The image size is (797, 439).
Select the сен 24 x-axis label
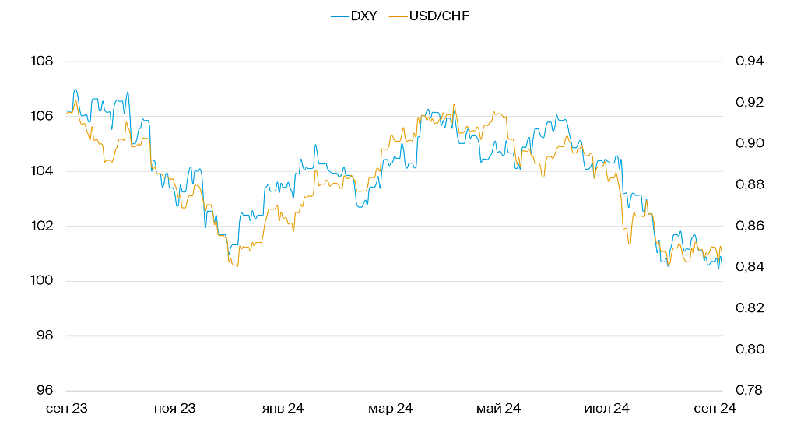pyautogui.click(x=714, y=408)
